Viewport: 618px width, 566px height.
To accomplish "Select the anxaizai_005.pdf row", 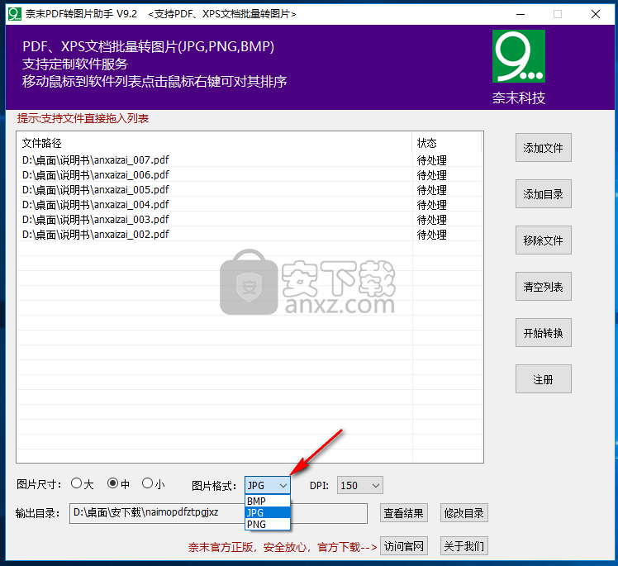I will [250, 189].
